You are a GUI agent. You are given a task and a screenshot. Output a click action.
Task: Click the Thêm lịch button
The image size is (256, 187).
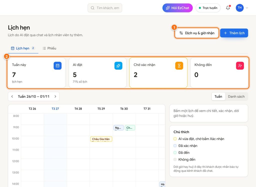(234, 33)
